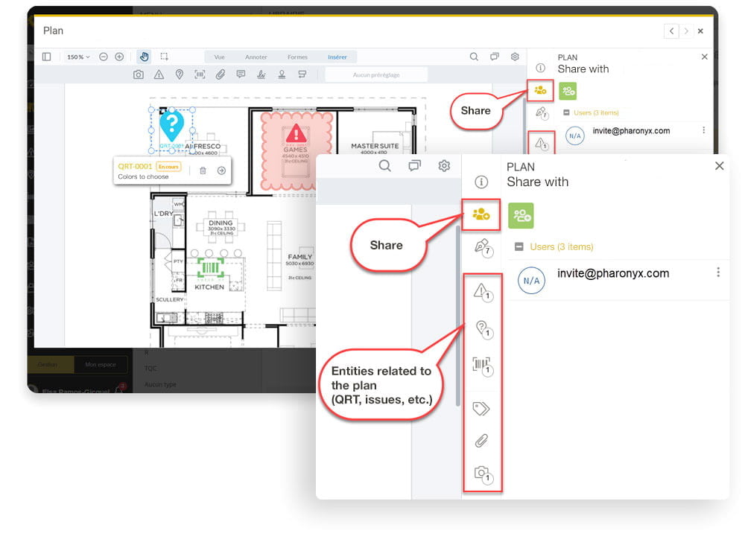Open signatures tab with badge 7 in the inset

(483, 247)
